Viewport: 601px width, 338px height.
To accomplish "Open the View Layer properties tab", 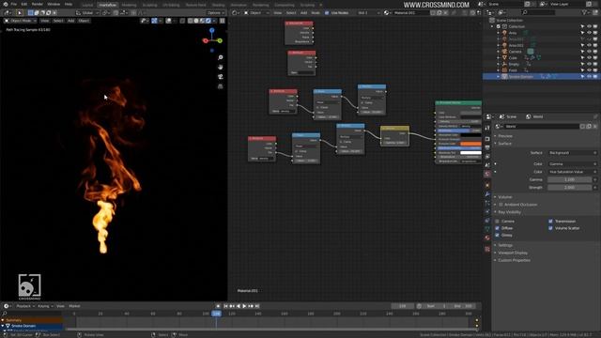I will [487, 157].
